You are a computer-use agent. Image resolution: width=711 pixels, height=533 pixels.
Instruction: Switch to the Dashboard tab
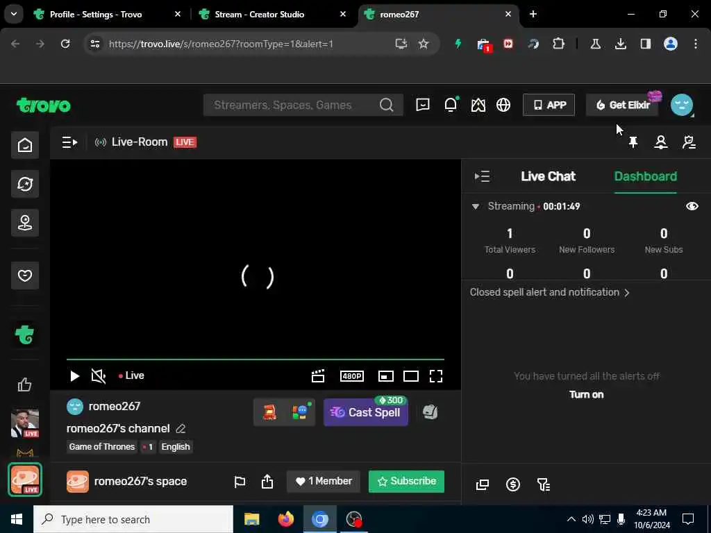pos(645,176)
